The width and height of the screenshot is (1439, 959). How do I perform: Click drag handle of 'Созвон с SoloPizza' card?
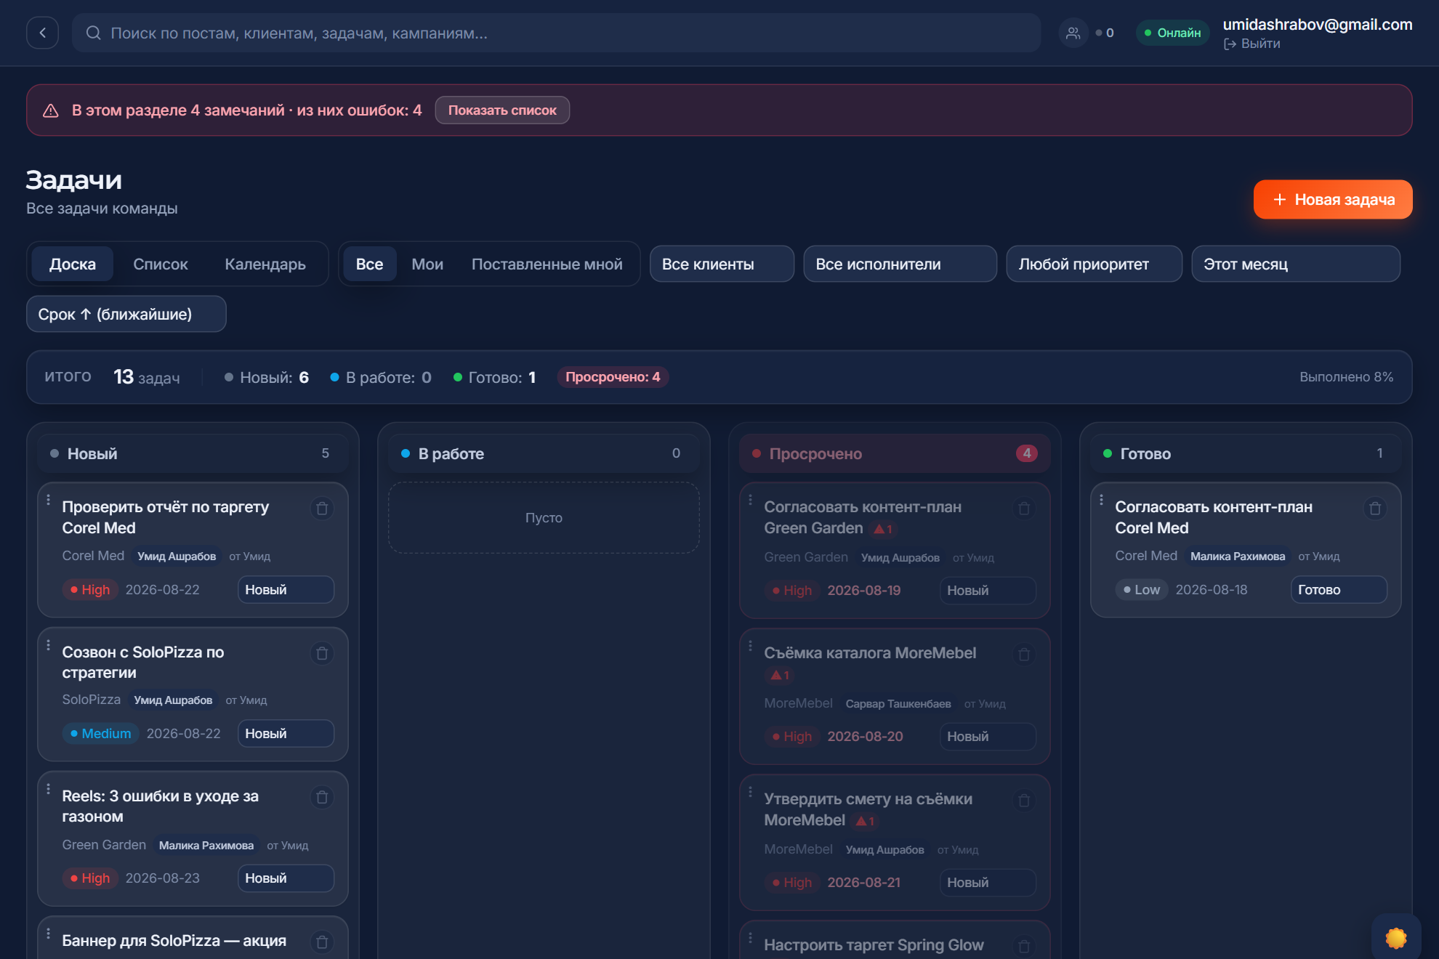49,645
